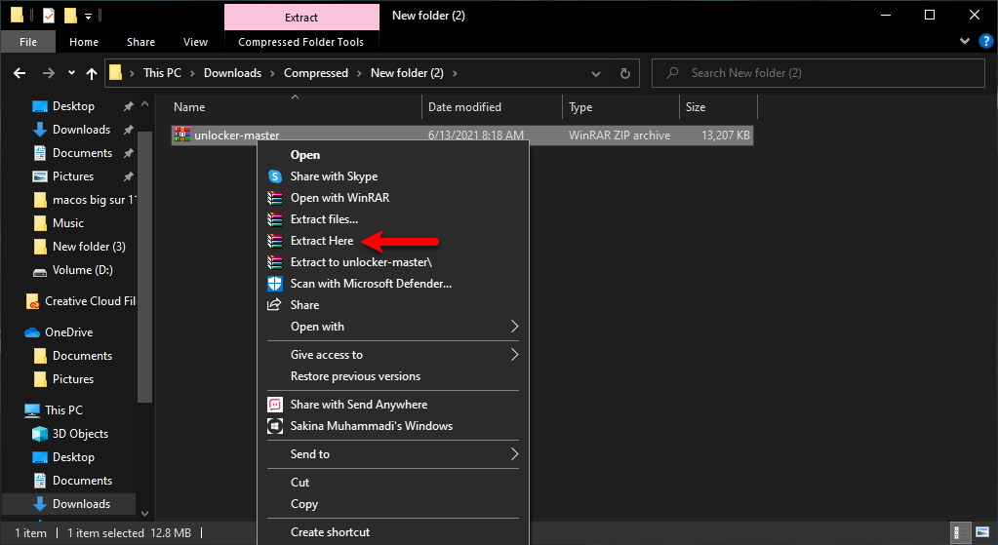This screenshot has height=545, width=998.
Task: Open OneDrive in the navigation pane
Action: coord(59,331)
